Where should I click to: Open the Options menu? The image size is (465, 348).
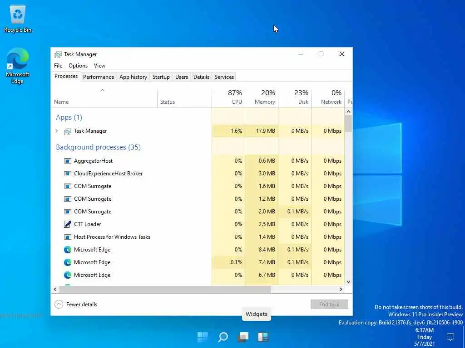pos(78,66)
